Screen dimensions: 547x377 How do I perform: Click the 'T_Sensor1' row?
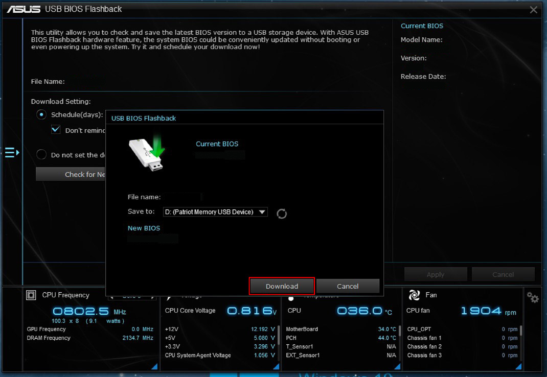coord(341,347)
